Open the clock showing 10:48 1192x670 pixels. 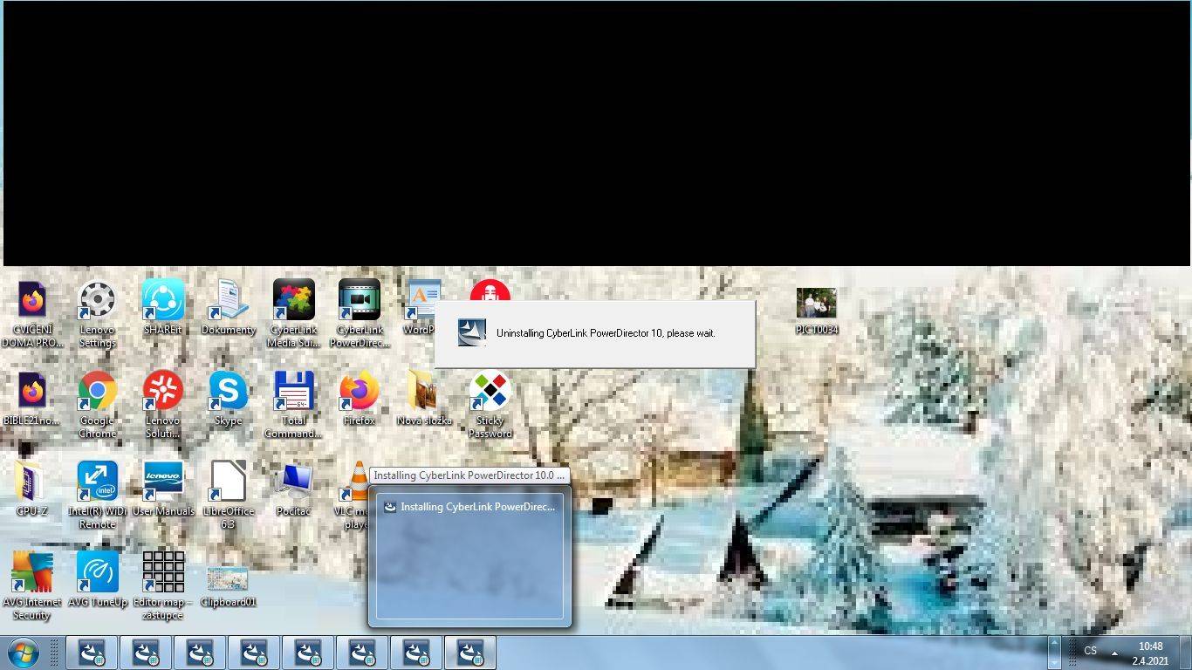(x=1150, y=653)
